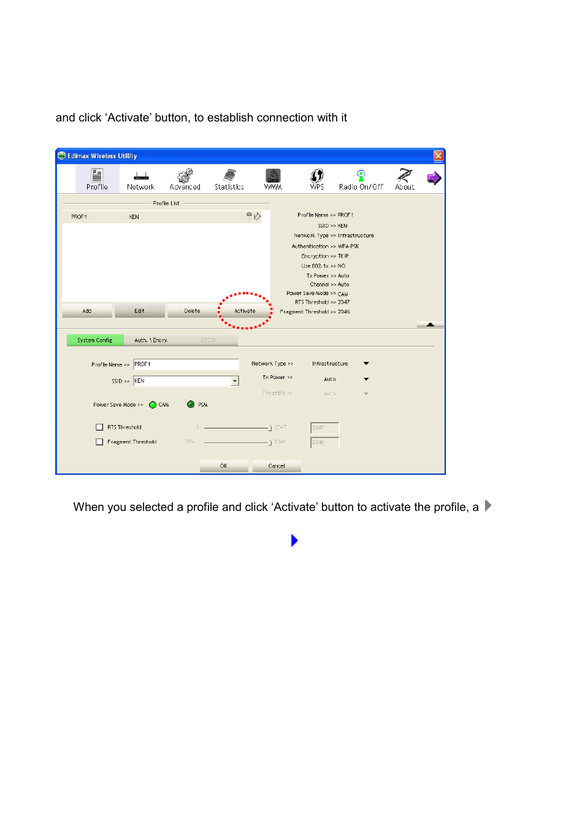Viewport: 585px width, 828px height.
Task: Open the About icon
Action: (405, 178)
